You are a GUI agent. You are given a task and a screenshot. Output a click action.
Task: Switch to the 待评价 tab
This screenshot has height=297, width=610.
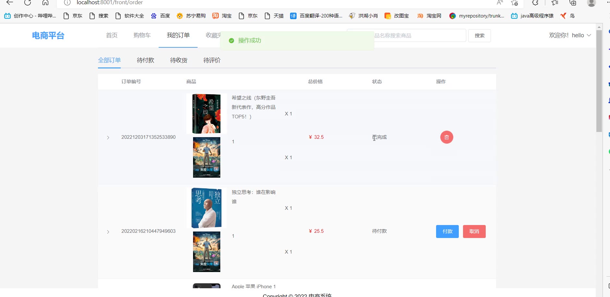(x=212, y=60)
